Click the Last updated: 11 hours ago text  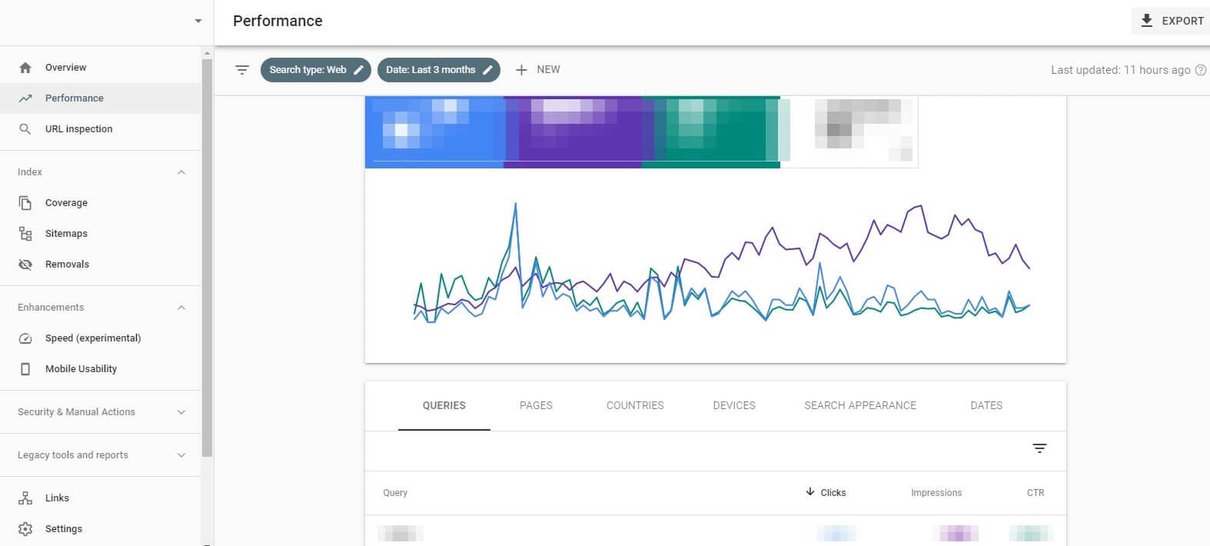(x=1121, y=70)
